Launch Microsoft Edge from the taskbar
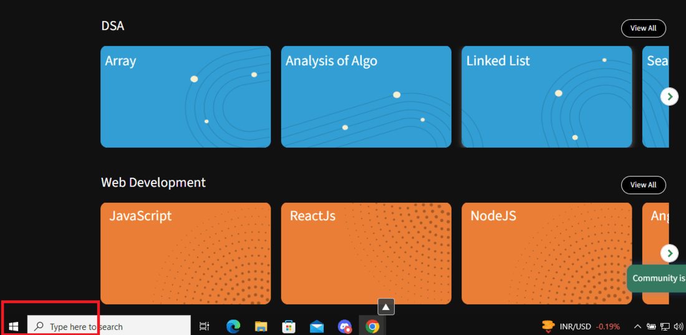The width and height of the screenshot is (686, 335). [233, 326]
